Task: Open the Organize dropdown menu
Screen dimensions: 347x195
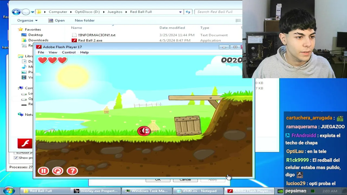Action: [x=27, y=20]
